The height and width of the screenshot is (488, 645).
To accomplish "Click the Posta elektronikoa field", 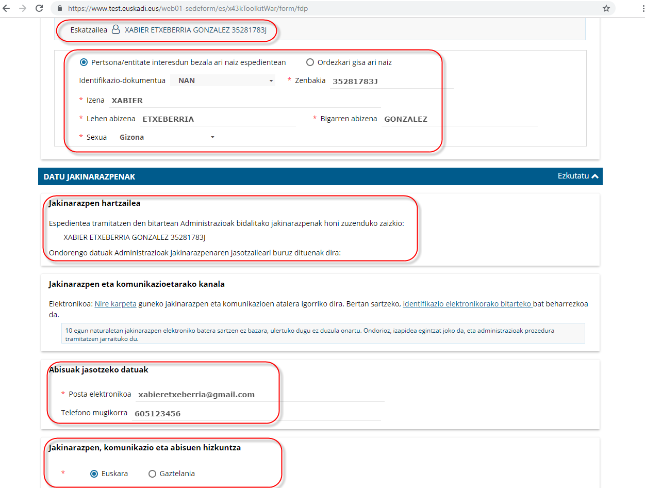I will (x=260, y=395).
